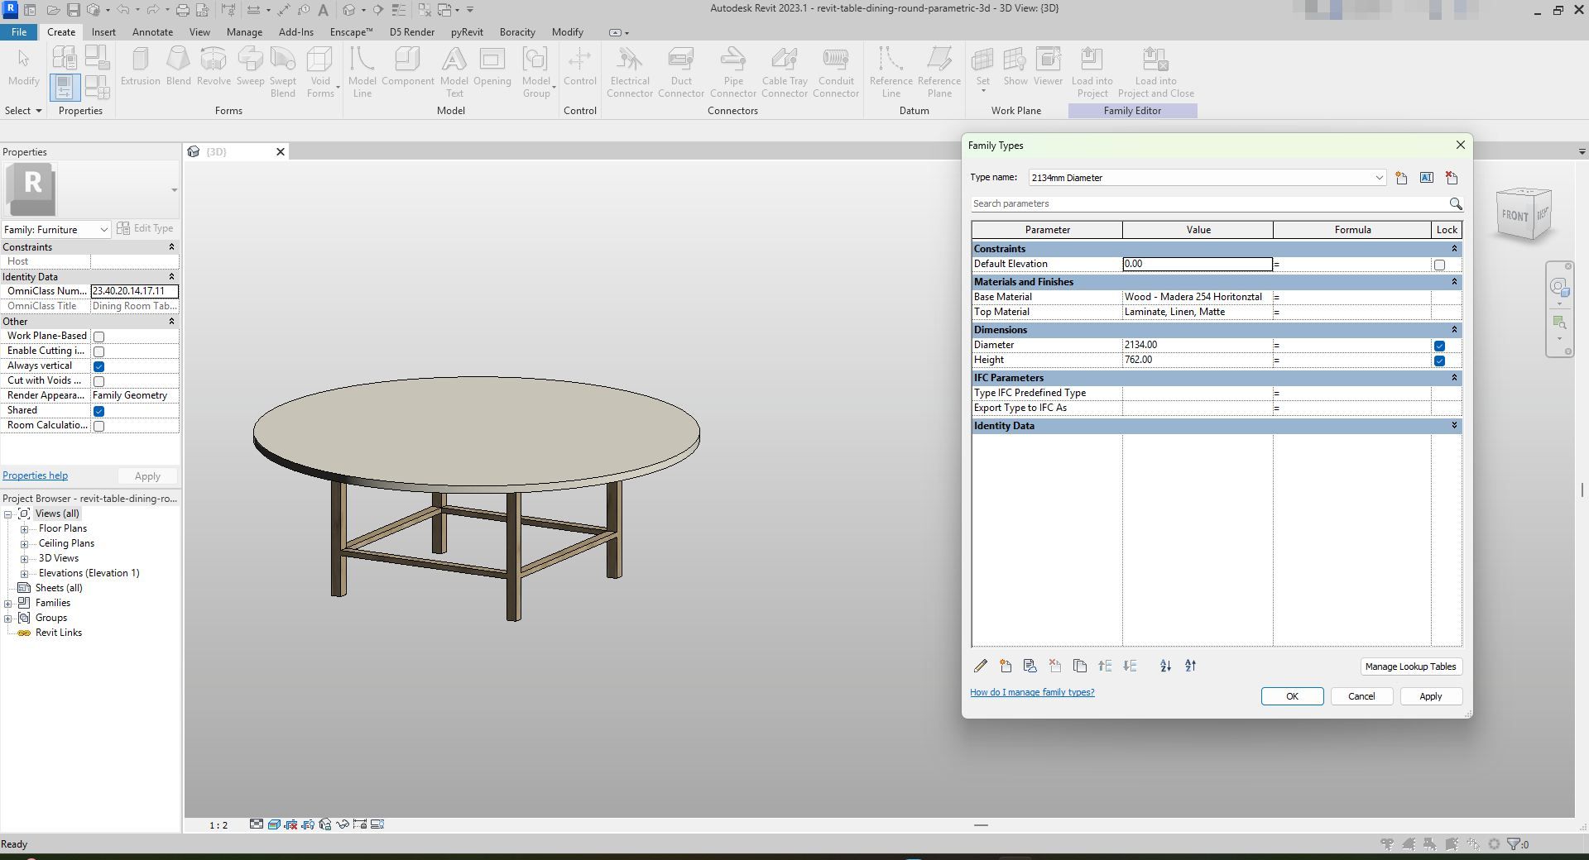Uncheck the Height lock checkbox
This screenshot has height=860, width=1589.
pyautogui.click(x=1439, y=361)
